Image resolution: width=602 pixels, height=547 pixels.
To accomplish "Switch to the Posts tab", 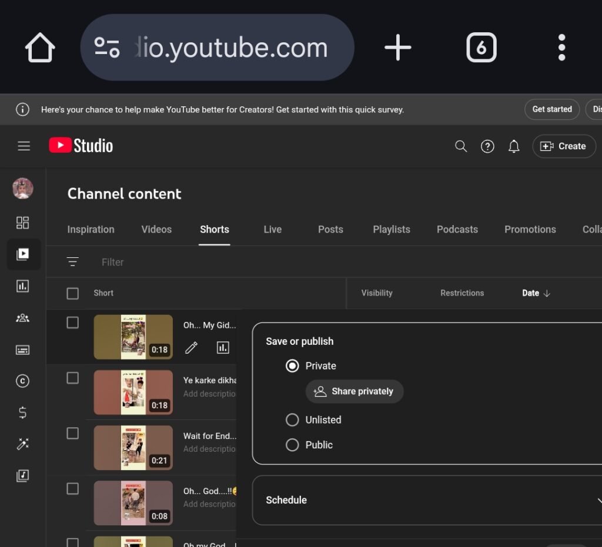I will pyautogui.click(x=330, y=229).
